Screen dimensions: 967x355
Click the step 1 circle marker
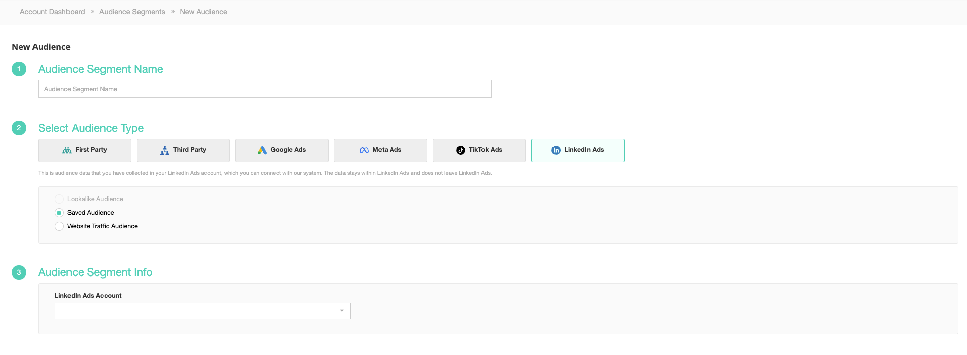click(19, 69)
